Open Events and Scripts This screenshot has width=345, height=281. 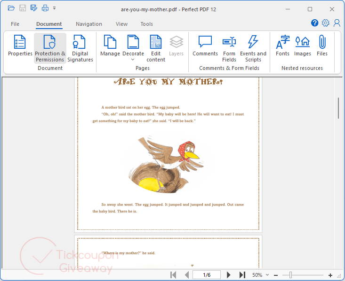(253, 48)
